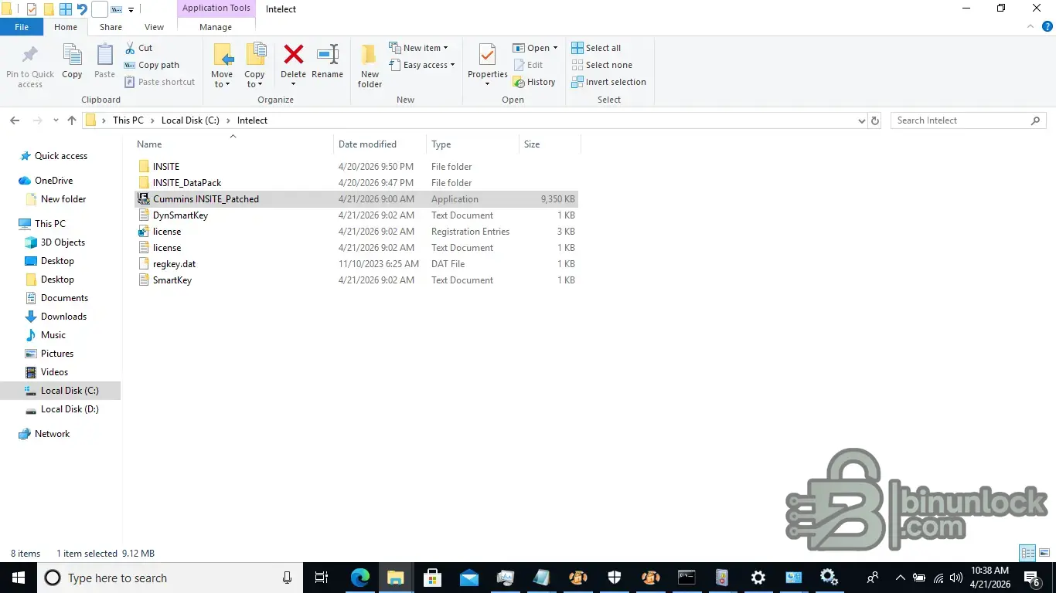Sort files by the Date modified column header
This screenshot has width=1056, height=593.
click(x=380, y=144)
